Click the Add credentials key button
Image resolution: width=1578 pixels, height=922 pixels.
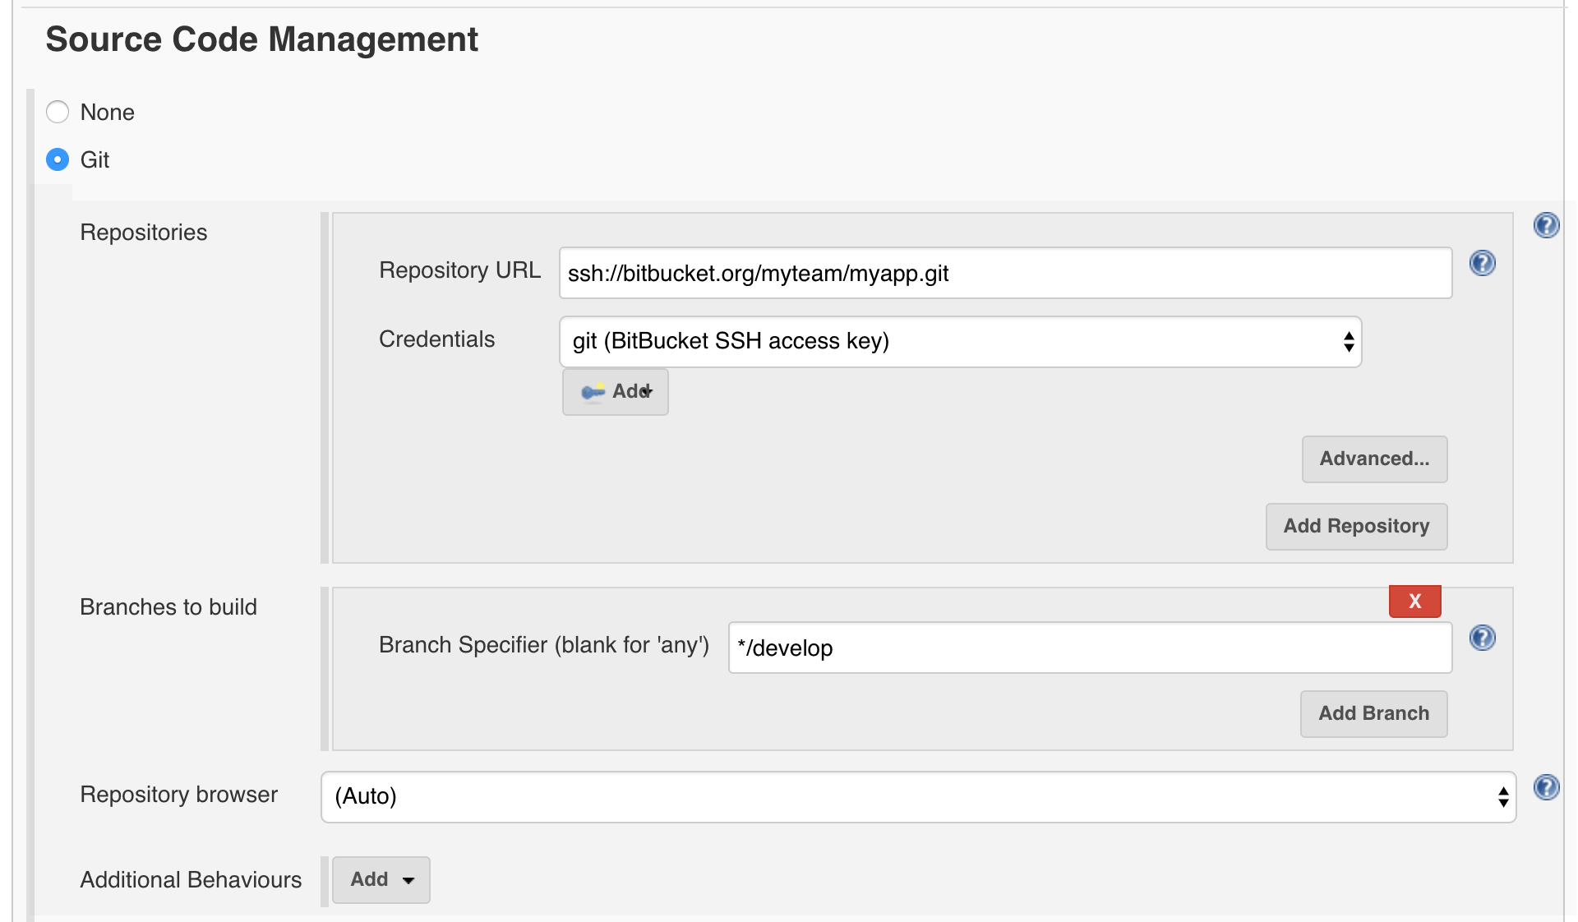coord(615,391)
